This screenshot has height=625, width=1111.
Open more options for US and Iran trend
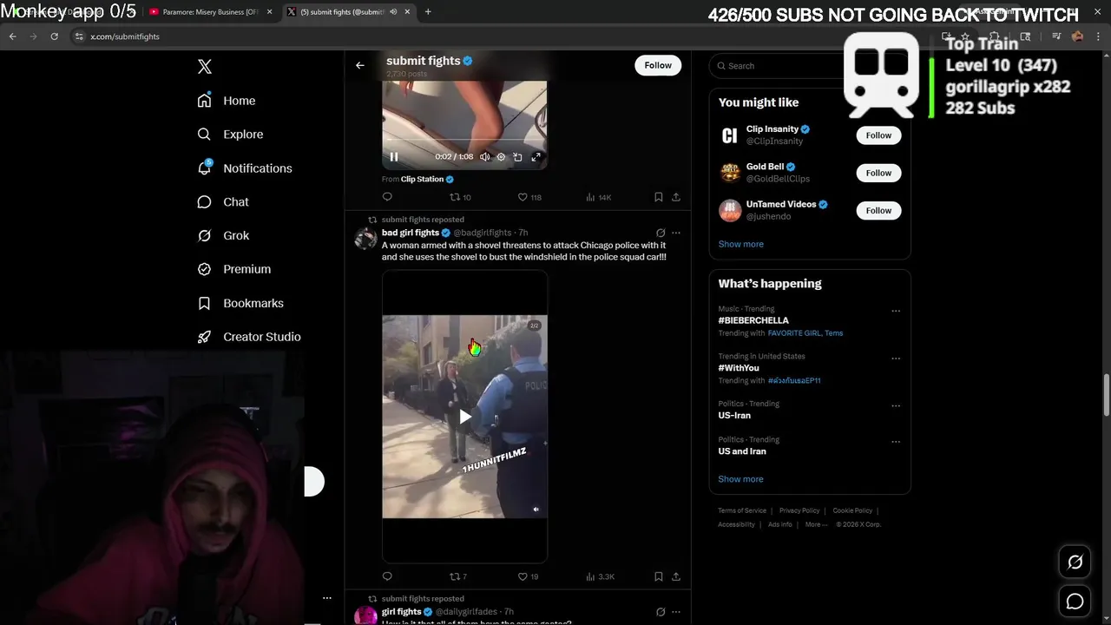896,441
